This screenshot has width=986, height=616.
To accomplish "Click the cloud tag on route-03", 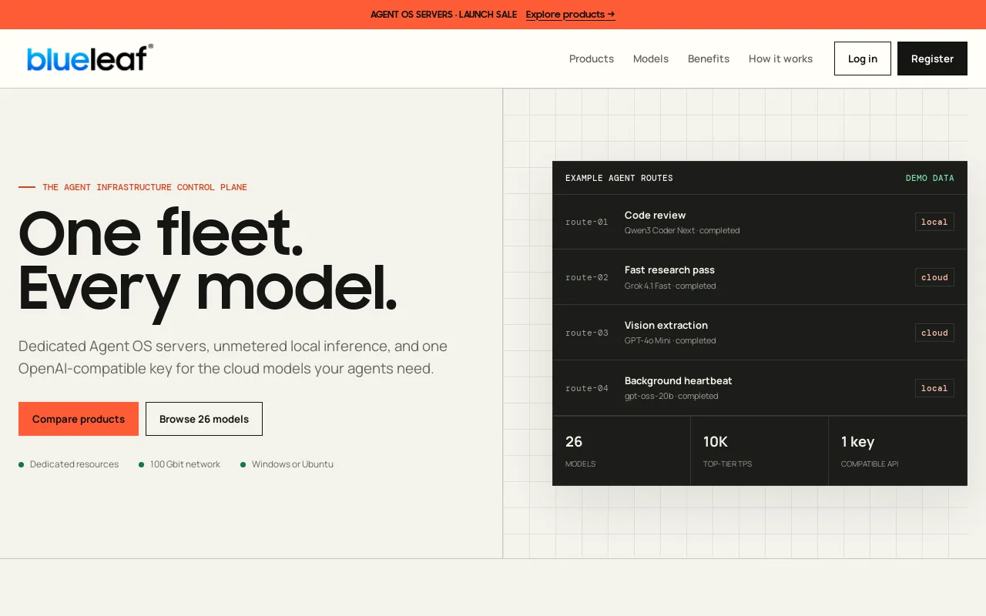I will coord(934,333).
